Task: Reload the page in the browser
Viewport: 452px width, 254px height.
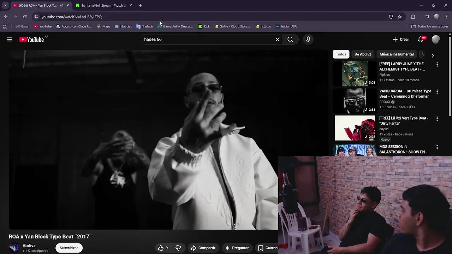Action: tap(25, 17)
